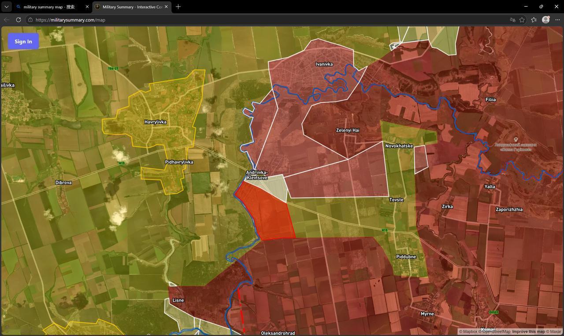This screenshot has height=336, width=564.
Task: Click the Novokhatske label
Action: point(399,146)
